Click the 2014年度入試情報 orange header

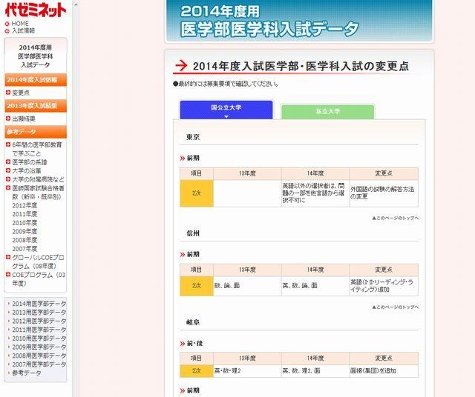coord(36,80)
